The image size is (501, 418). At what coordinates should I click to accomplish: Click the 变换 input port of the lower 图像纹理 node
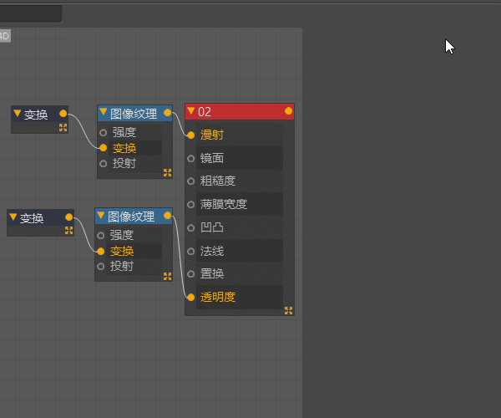[101, 252]
